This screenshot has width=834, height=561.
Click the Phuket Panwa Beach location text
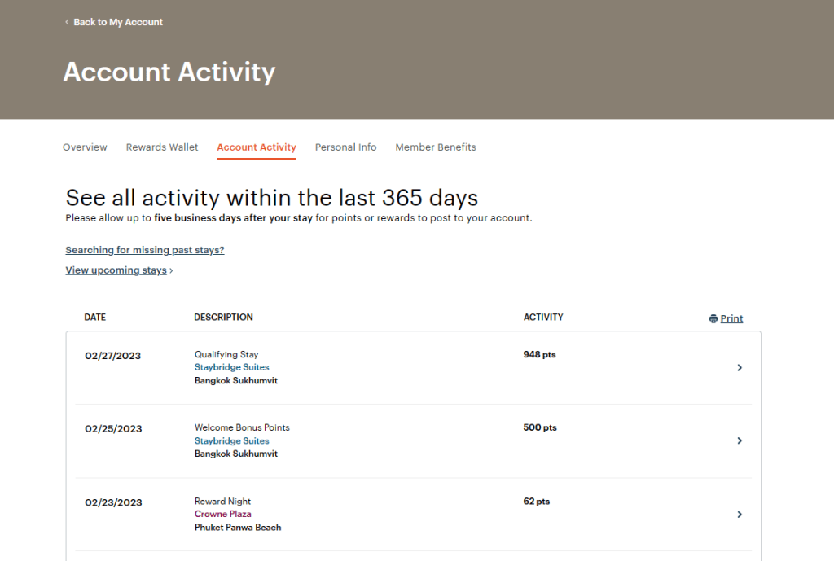click(x=238, y=527)
